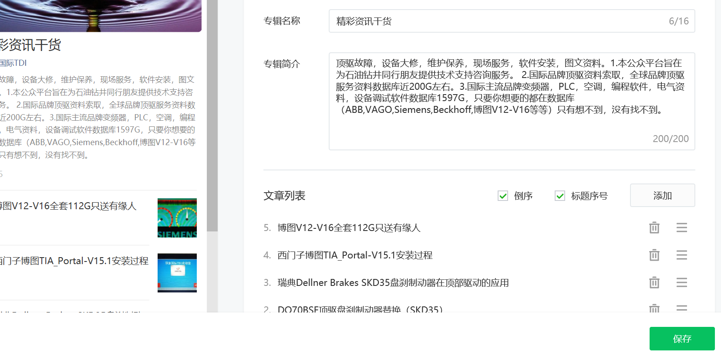Open preview article 门子博图TIA_Portal-V15.1安装过程

(x=74, y=261)
